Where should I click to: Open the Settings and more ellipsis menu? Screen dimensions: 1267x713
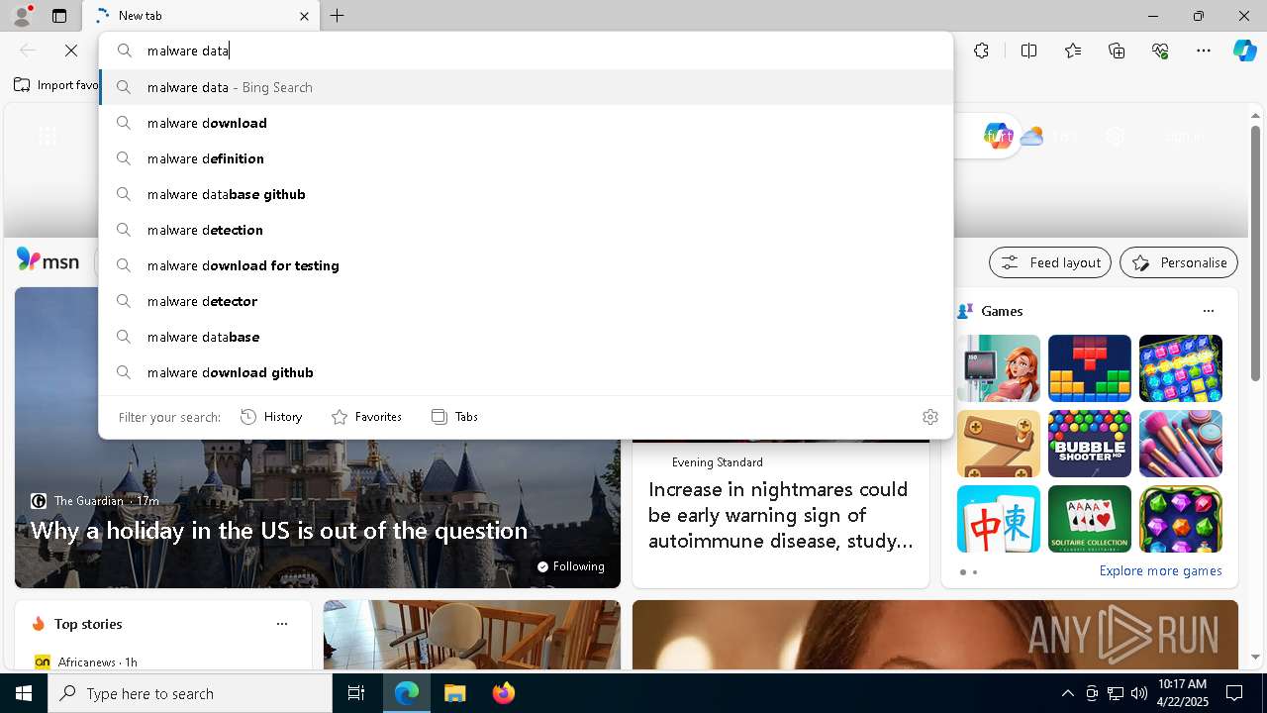point(1204,51)
